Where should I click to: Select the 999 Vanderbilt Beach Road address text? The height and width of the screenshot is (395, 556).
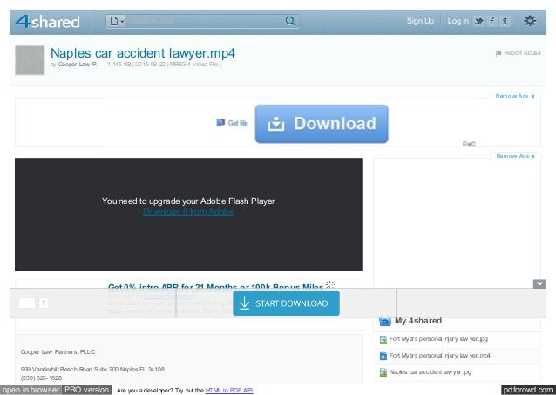click(92, 370)
